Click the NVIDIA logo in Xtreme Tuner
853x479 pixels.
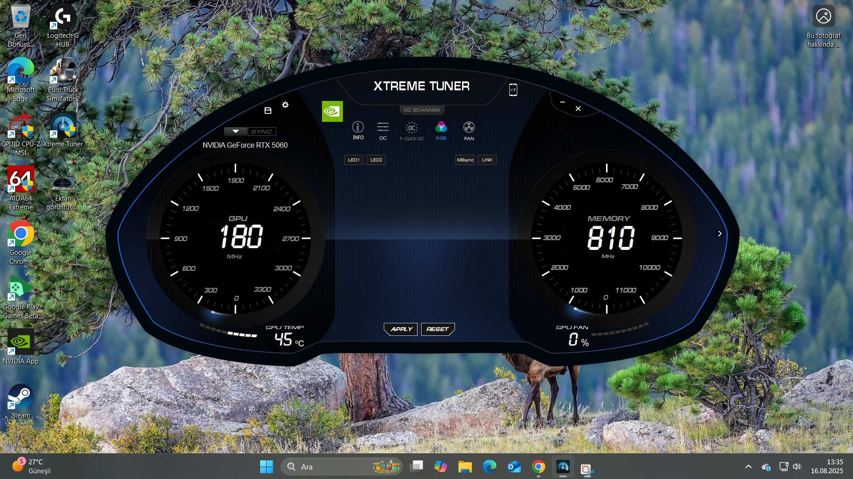pos(332,111)
